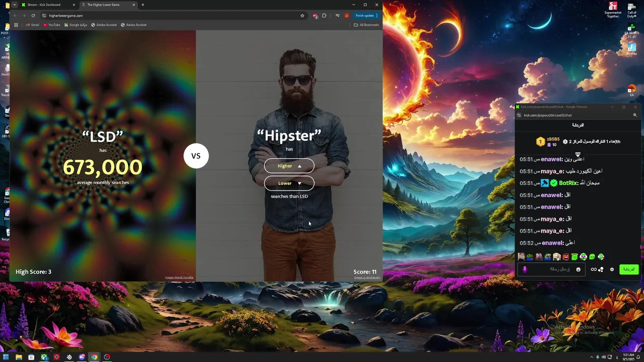Open the first Adobe Acrobat bookmark

click(x=104, y=25)
